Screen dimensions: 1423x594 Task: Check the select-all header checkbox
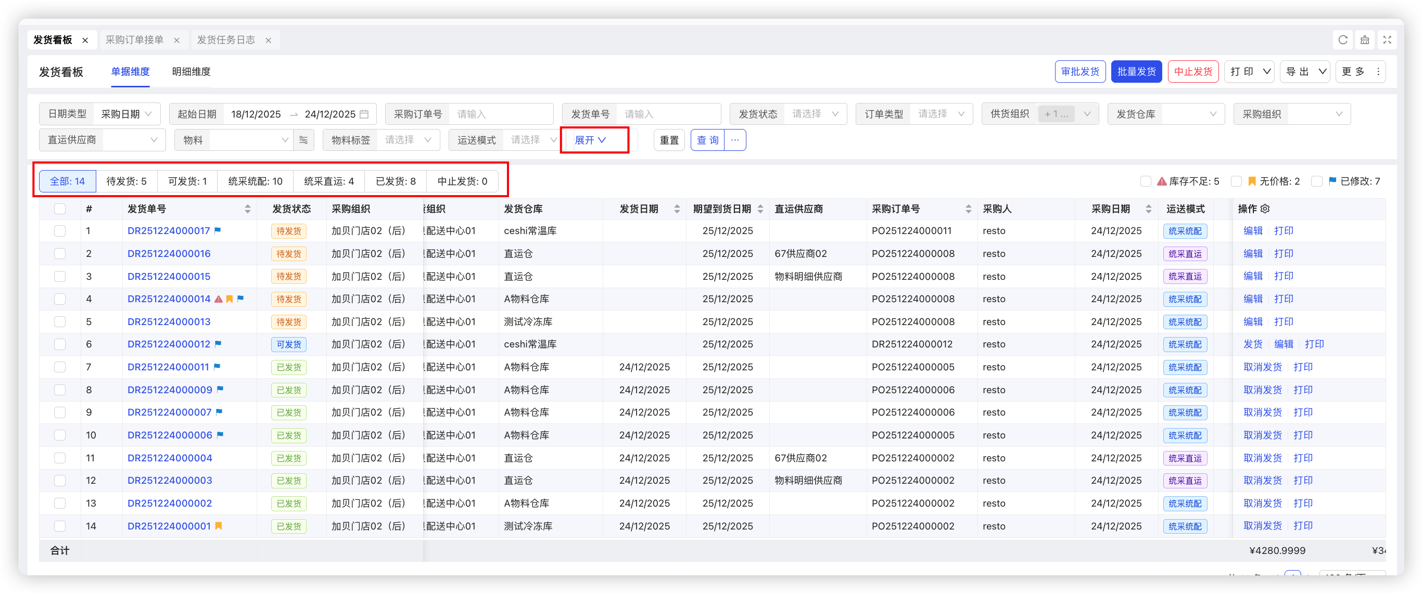coord(60,209)
